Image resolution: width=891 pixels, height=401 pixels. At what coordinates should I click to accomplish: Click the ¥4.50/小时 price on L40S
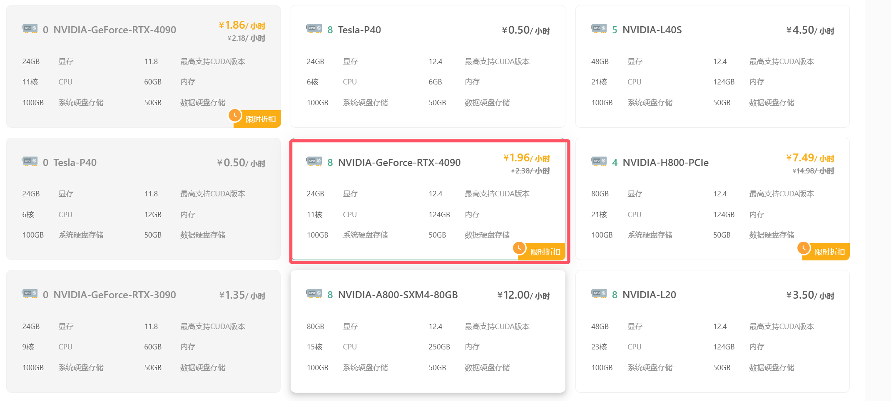[810, 30]
